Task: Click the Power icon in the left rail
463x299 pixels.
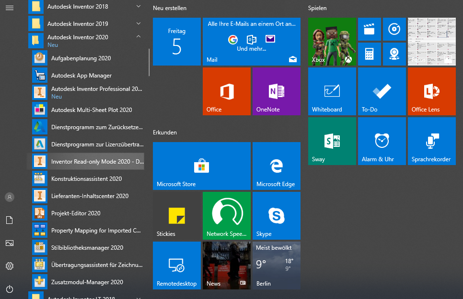Action: (x=10, y=289)
